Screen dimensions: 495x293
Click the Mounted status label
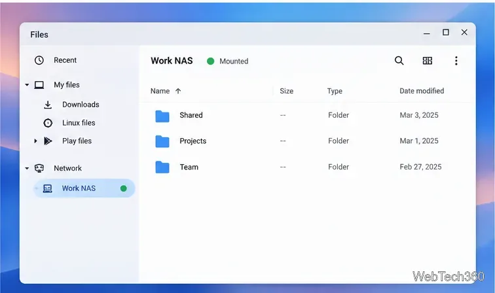(234, 61)
